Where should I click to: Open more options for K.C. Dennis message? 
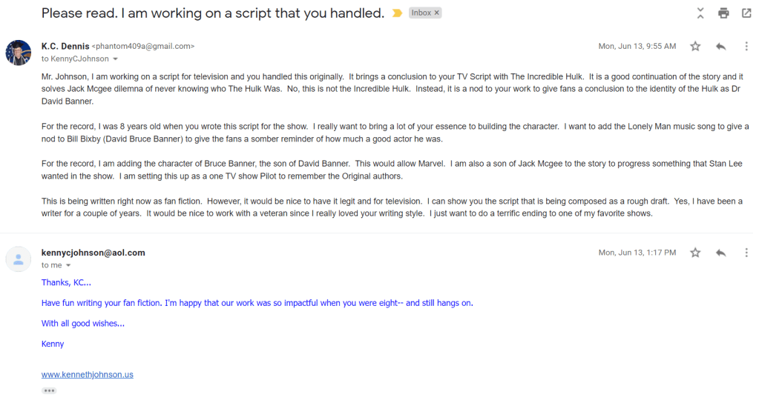click(x=746, y=46)
